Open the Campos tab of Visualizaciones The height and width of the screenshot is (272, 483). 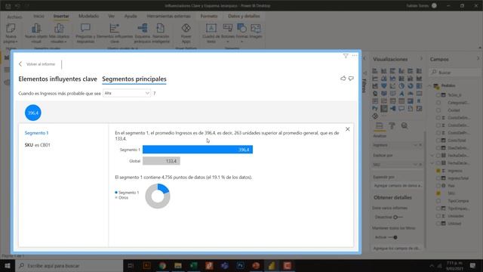coord(380,125)
